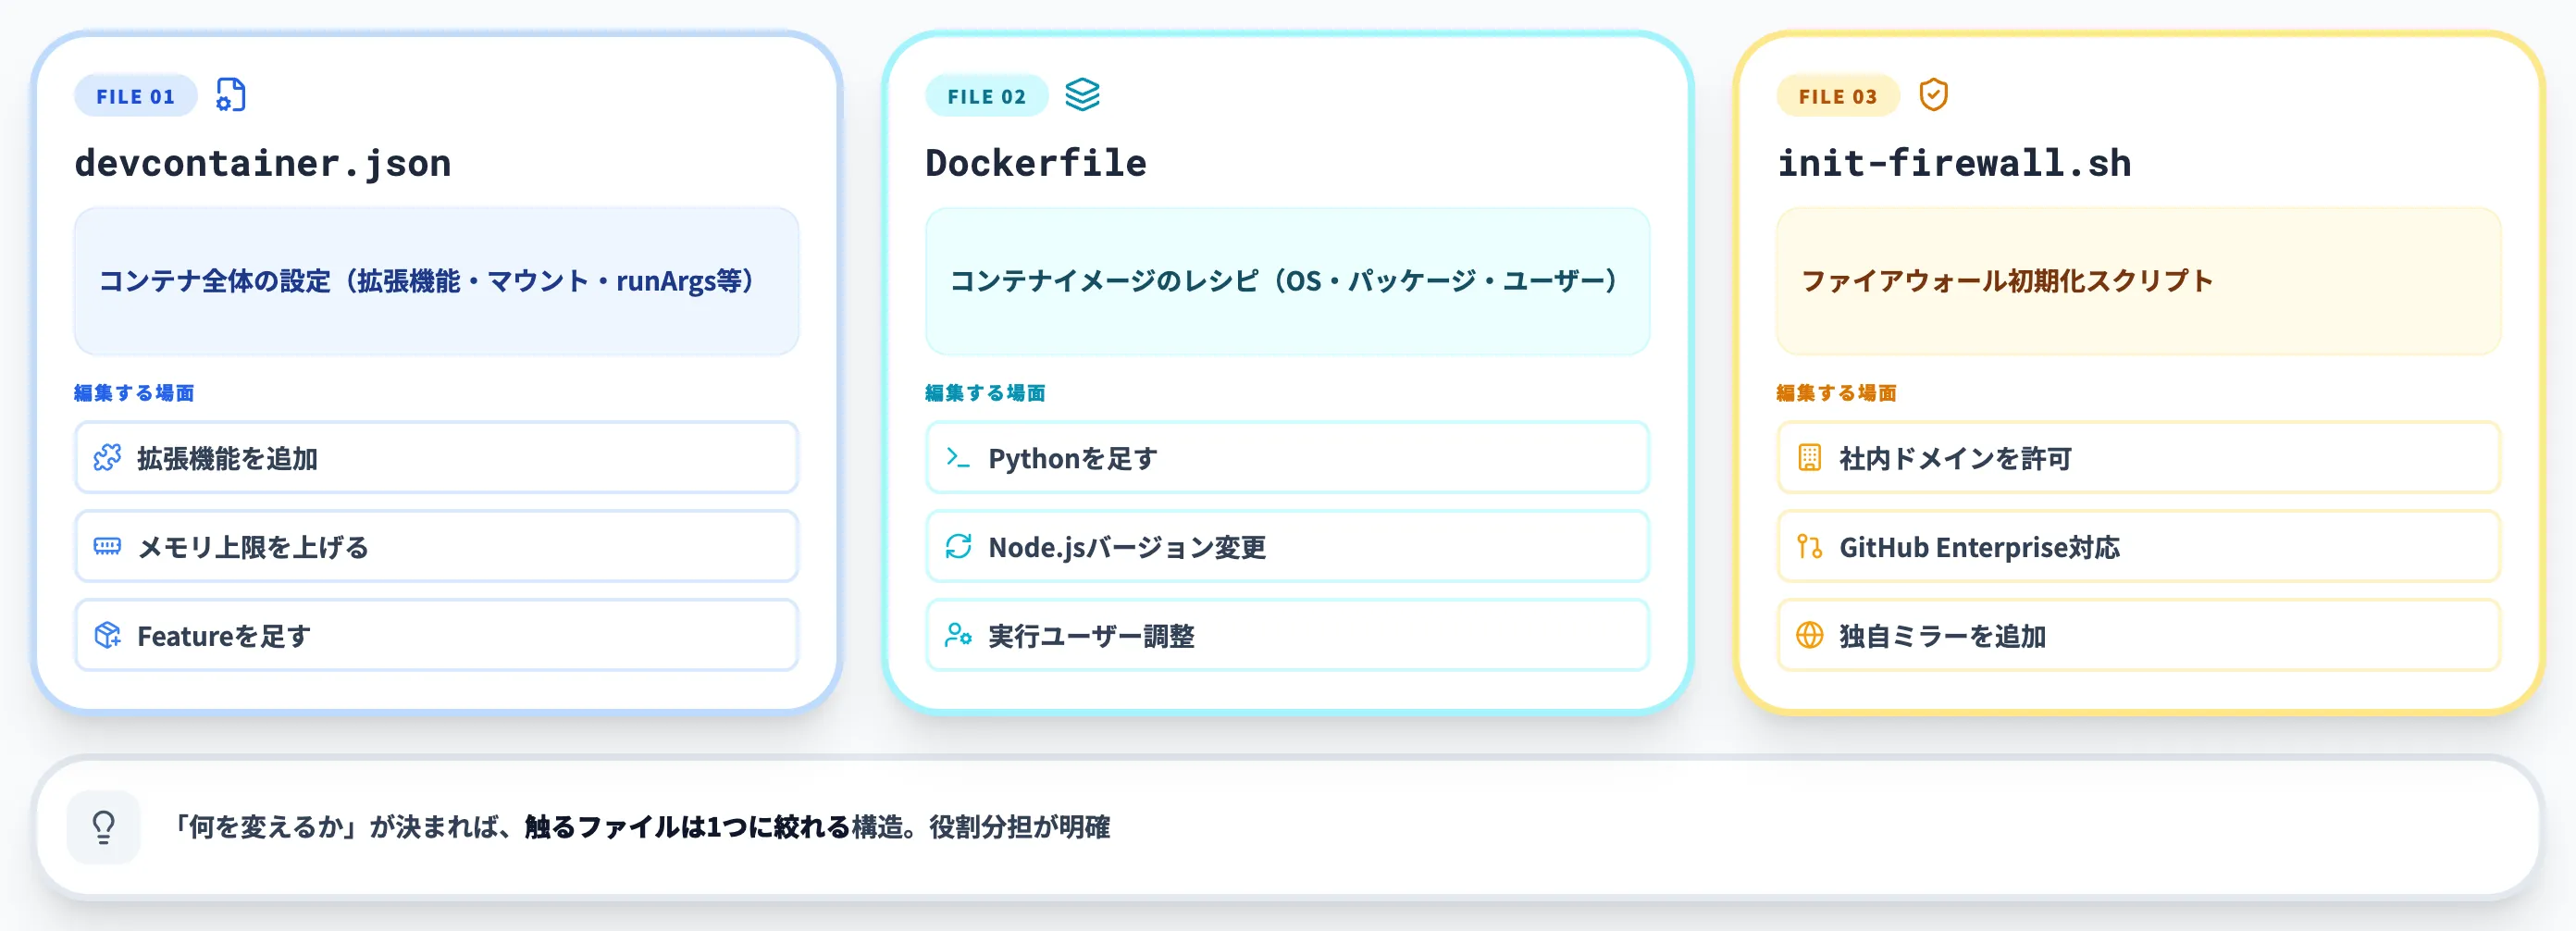Open the メモリ上限を上げる item
The width and height of the screenshot is (2576, 931).
pos(436,546)
